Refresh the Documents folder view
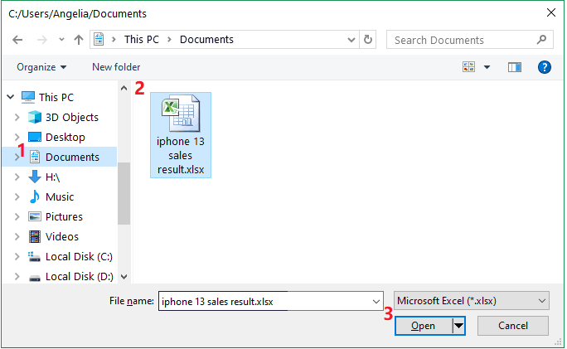Screen dimensions: 567x349 (368, 39)
